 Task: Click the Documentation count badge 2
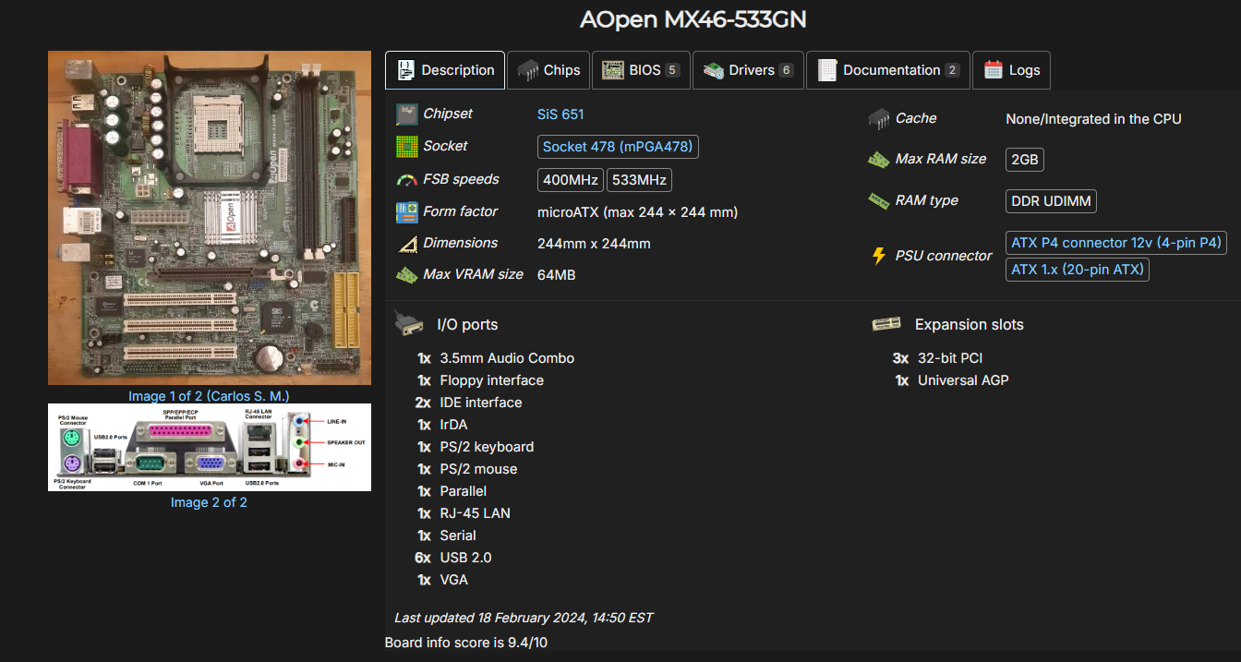click(952, 70)
